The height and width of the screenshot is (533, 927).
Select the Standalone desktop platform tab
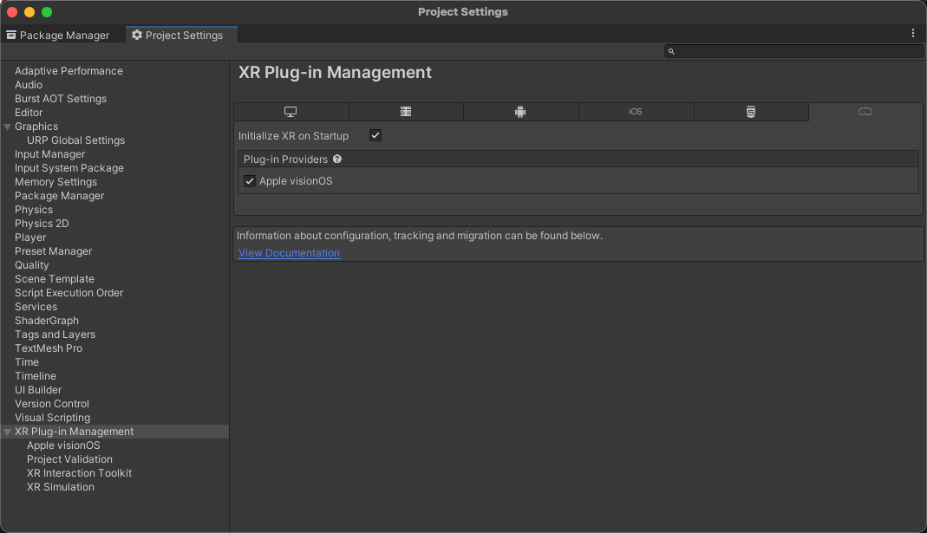pos(291,112)
